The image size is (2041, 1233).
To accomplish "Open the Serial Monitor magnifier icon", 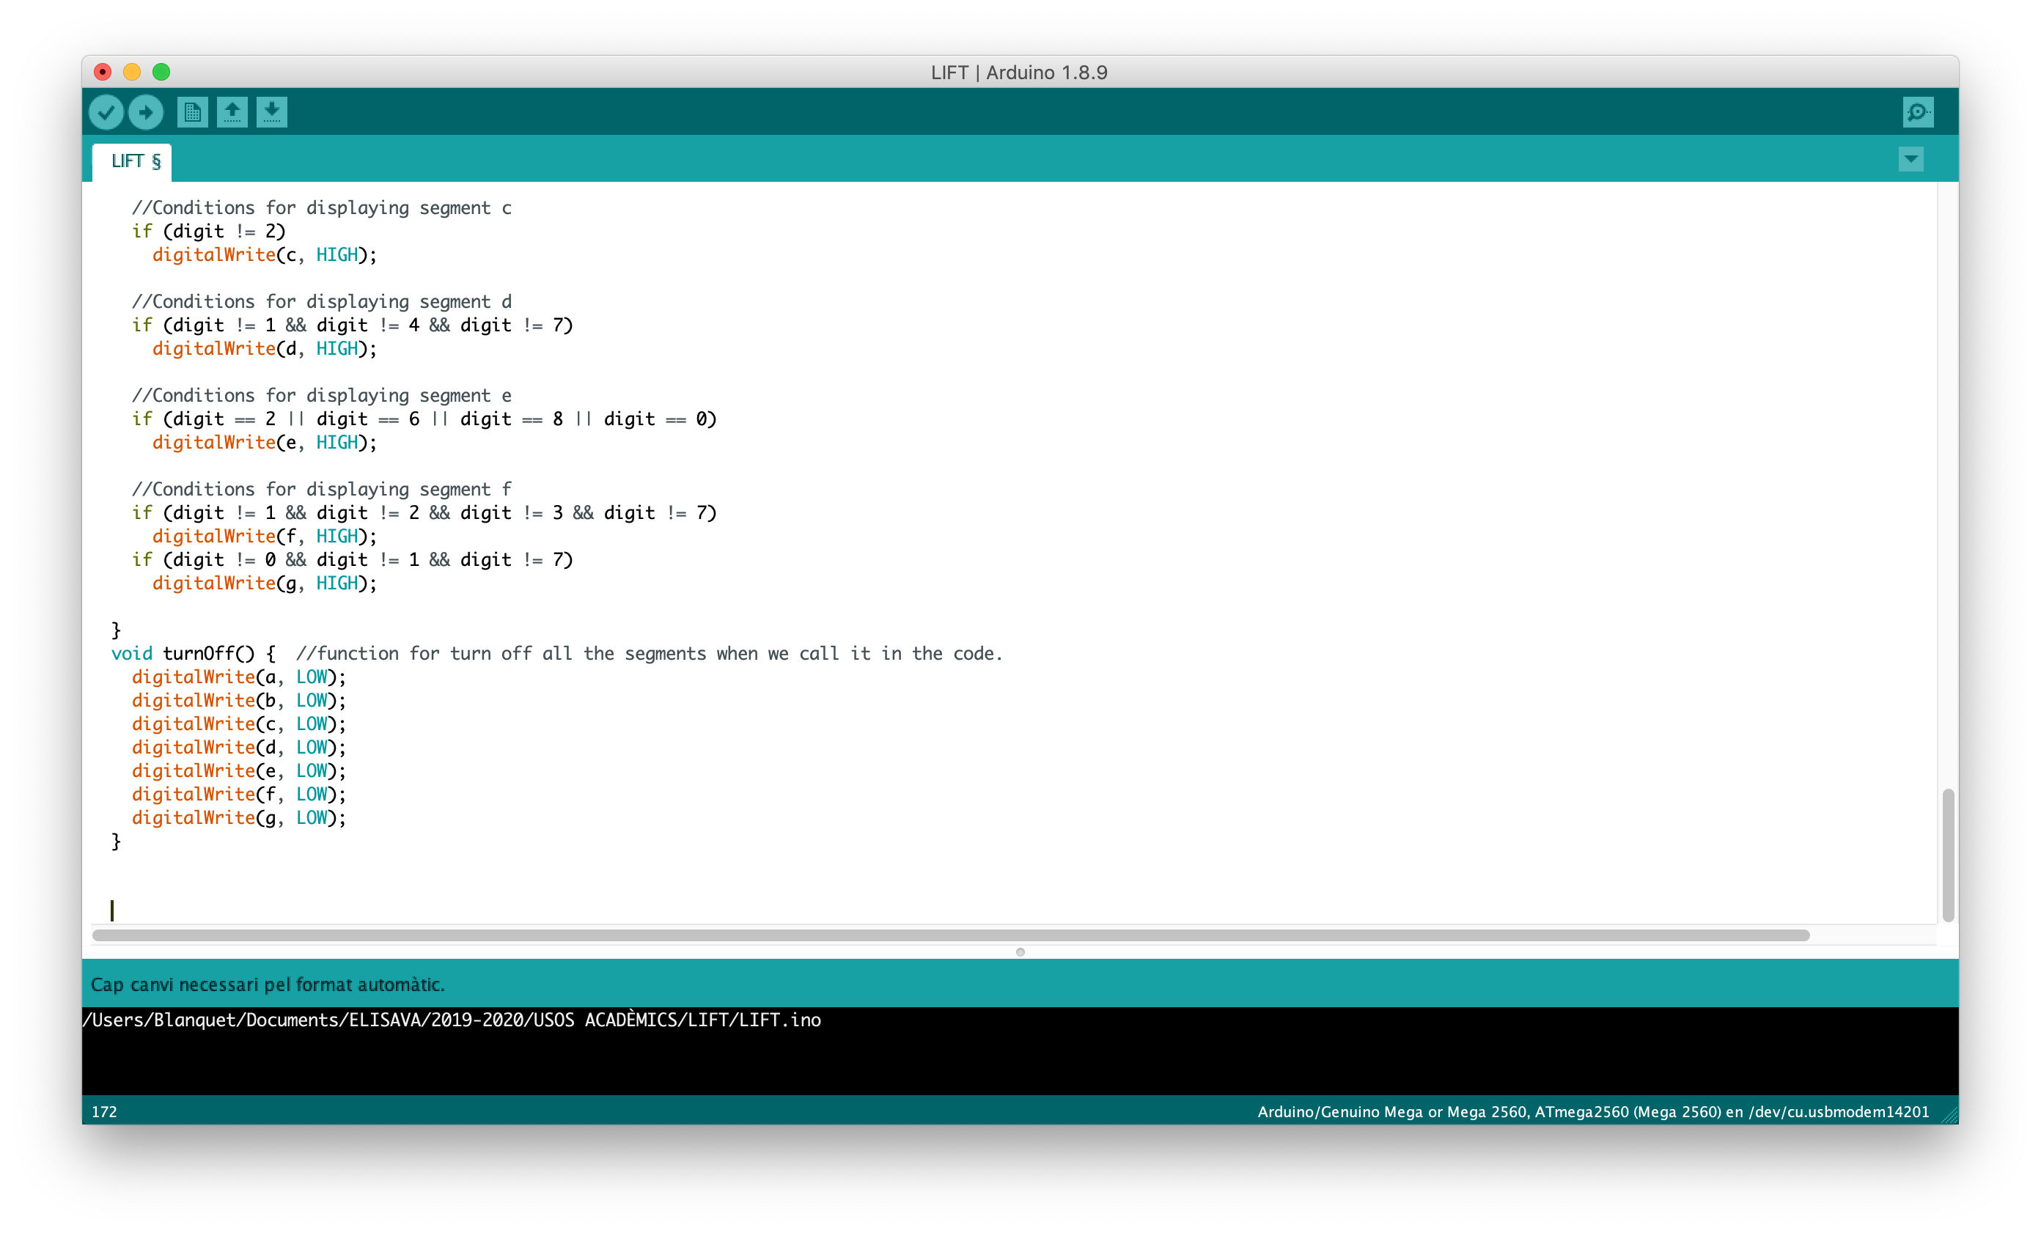I will click(x=1919, y=113).
